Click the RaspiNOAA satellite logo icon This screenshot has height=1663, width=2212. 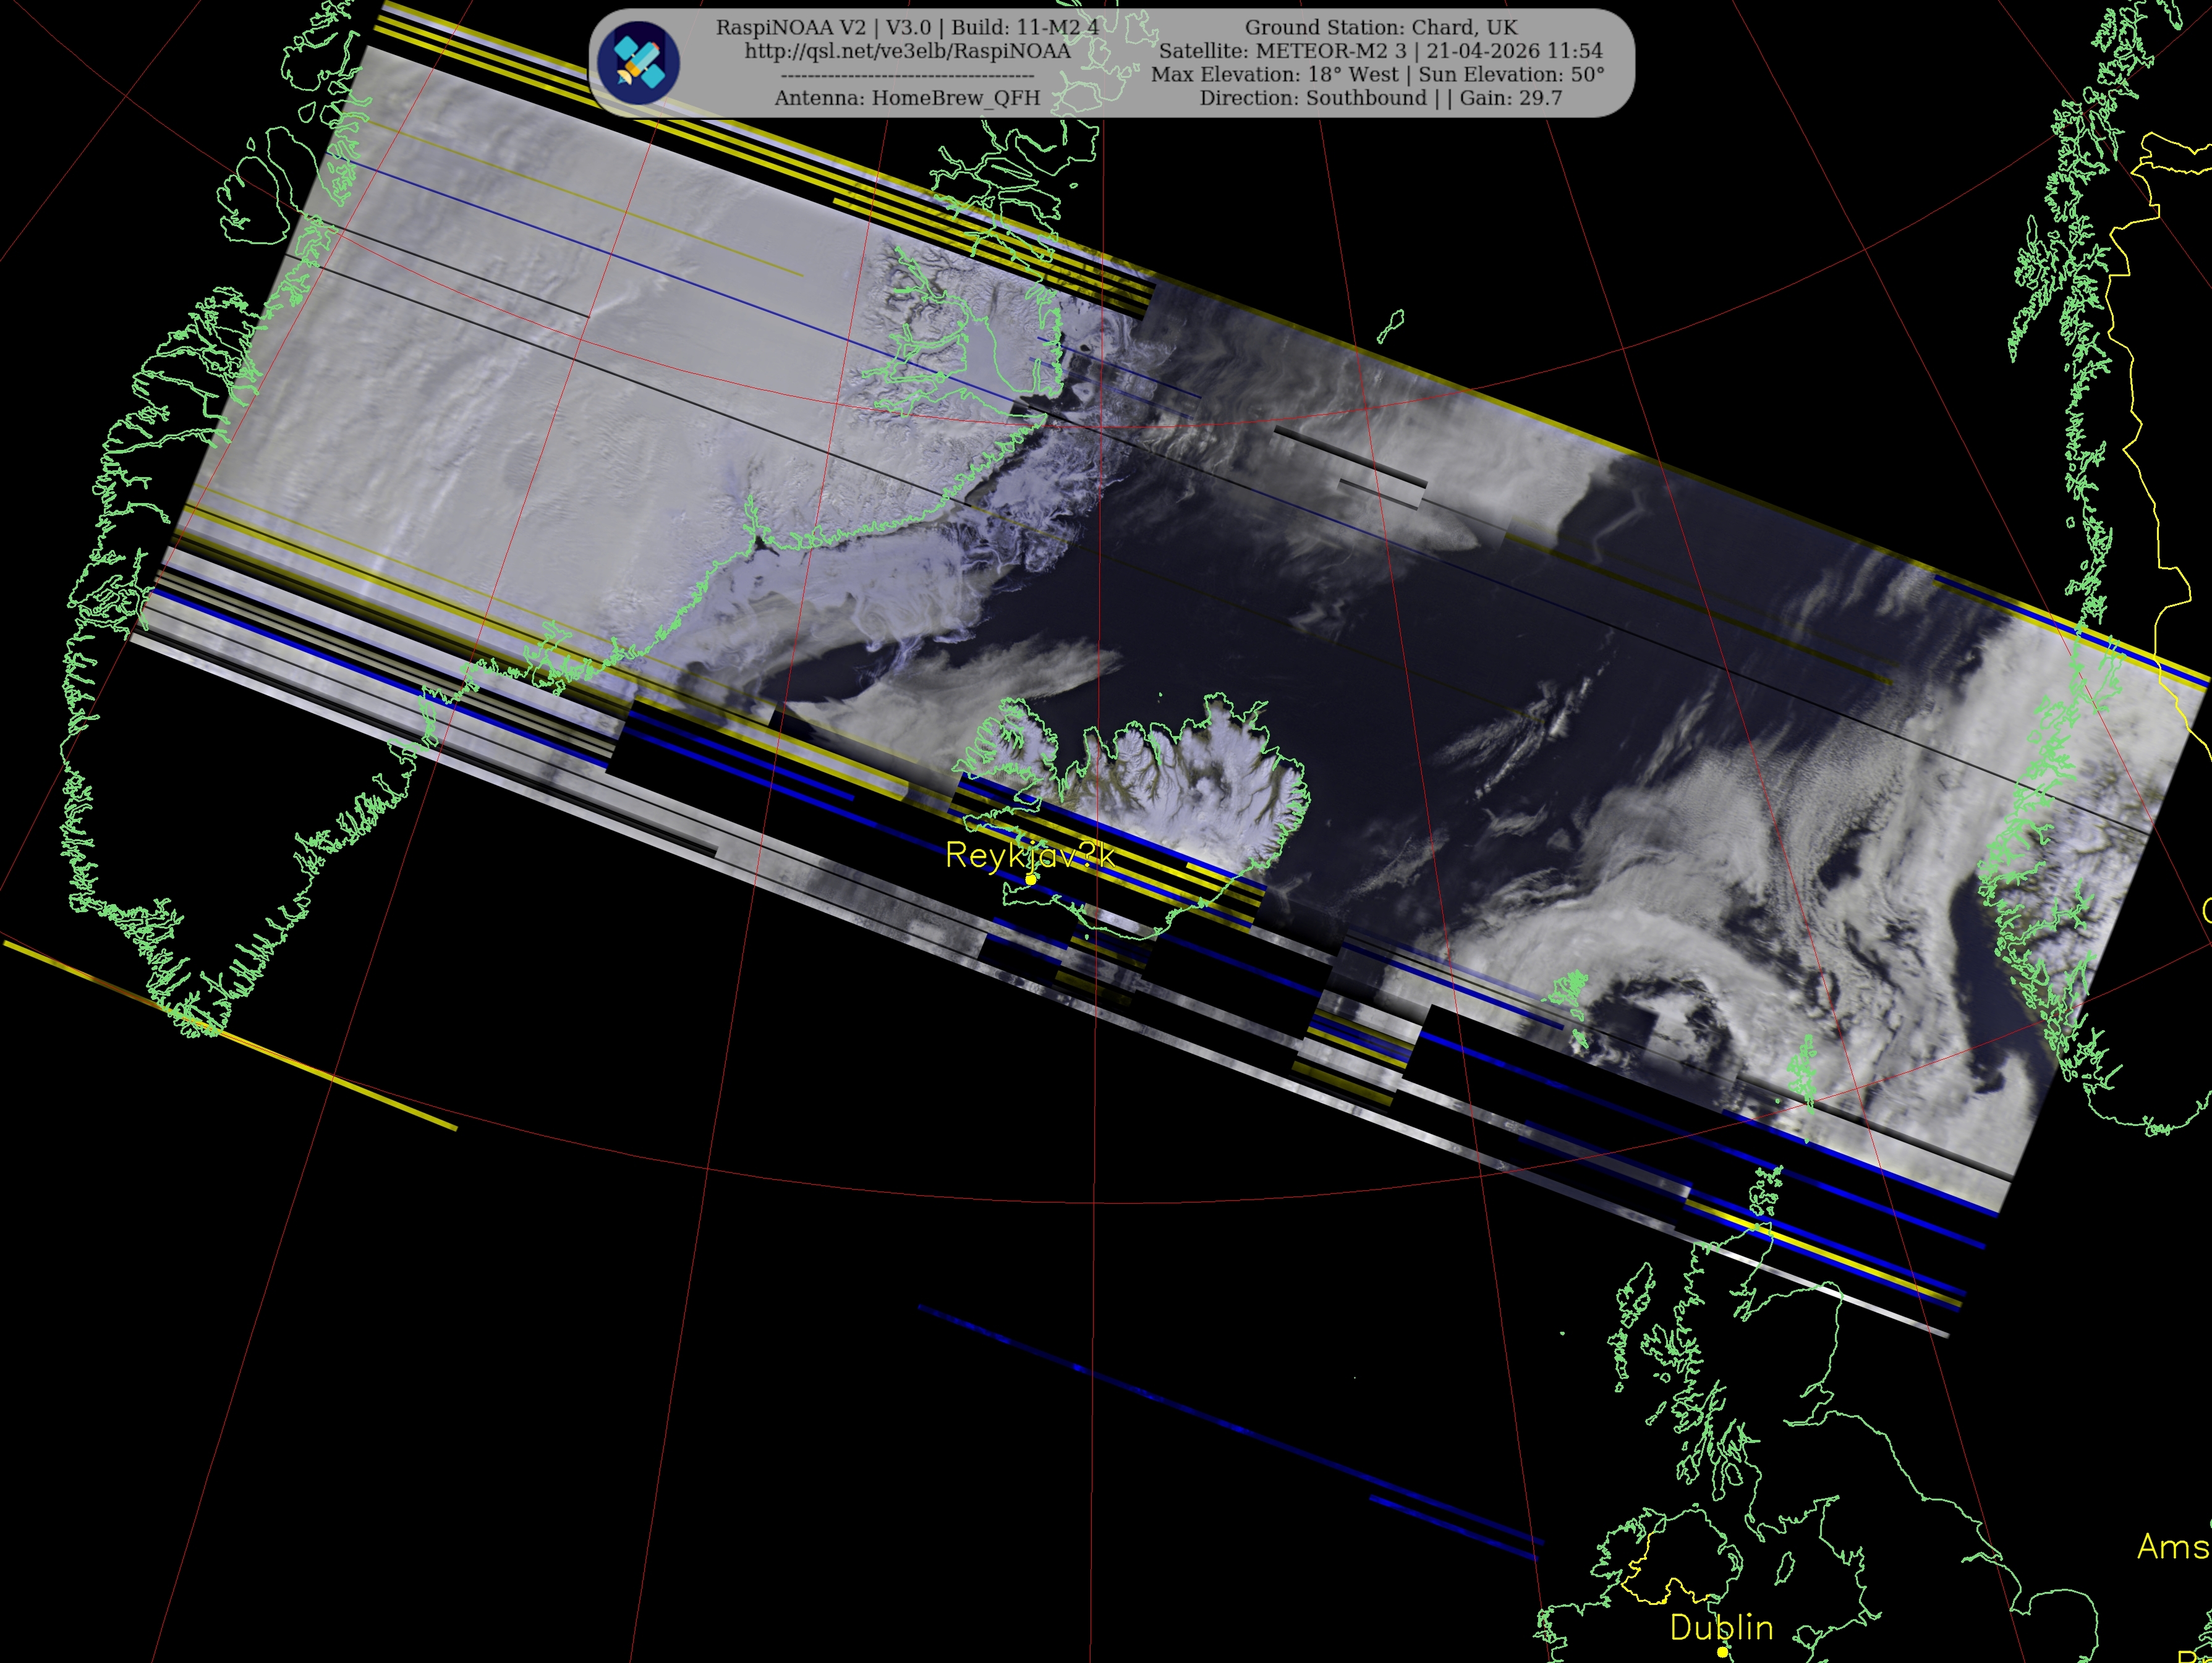[x=639, y=62]
